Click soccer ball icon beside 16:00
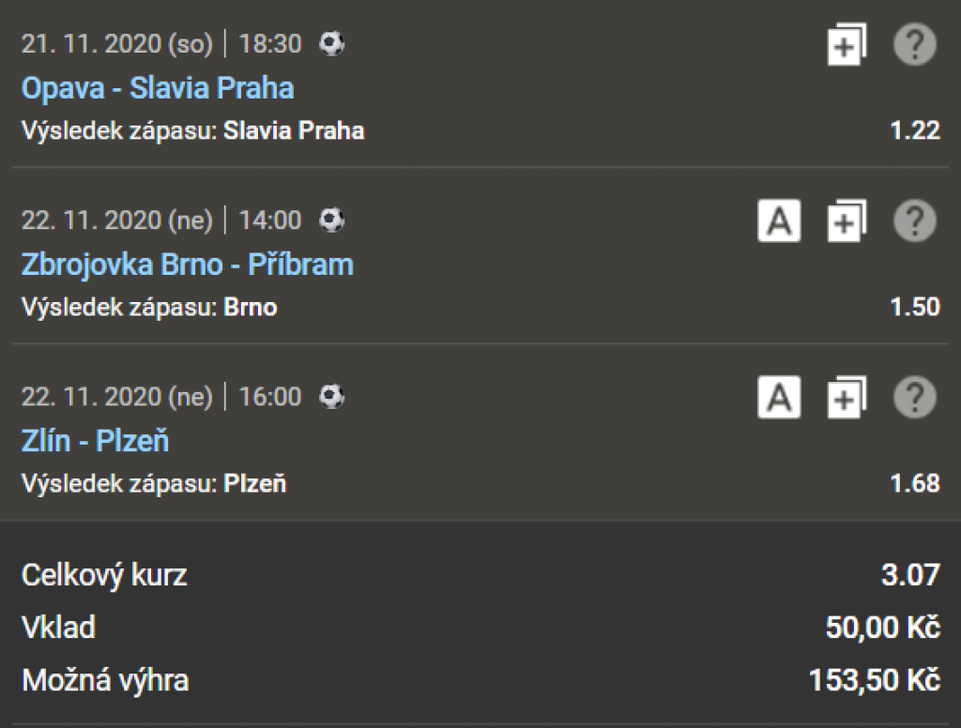 point(332,397)
